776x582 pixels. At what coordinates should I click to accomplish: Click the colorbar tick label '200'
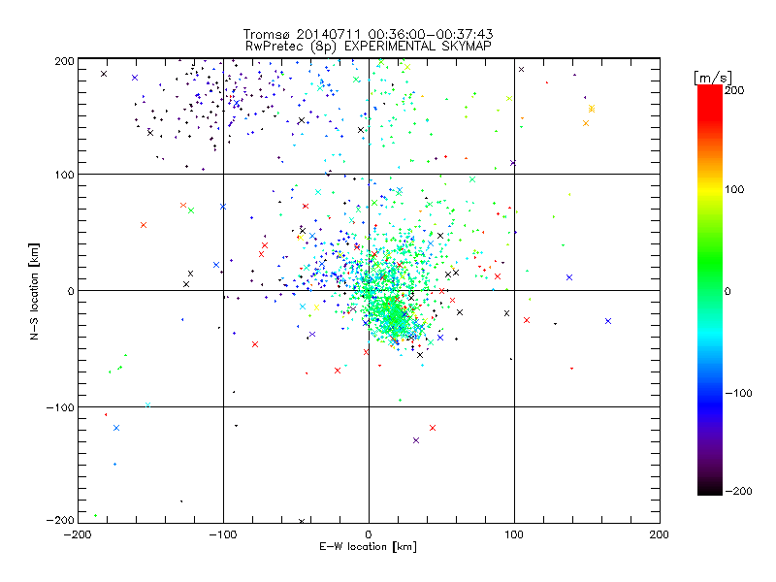click(x=734, y=90)
